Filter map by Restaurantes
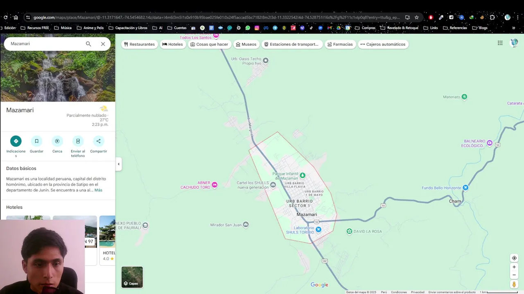Image resolution: width=524 pixels, height=294 pixels. coord(139,44)
